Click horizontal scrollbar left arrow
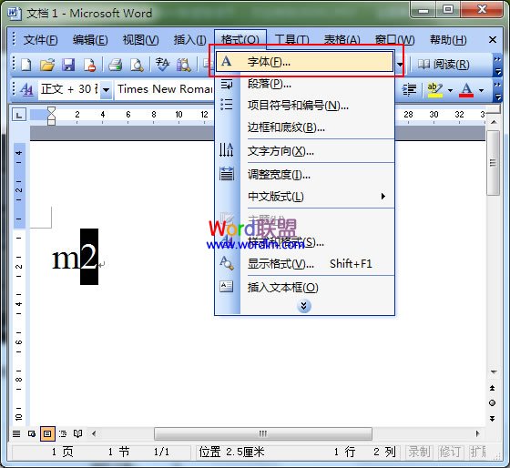This screenshot has height=468, width=510. pyautogui.click(x=94, y=433)
